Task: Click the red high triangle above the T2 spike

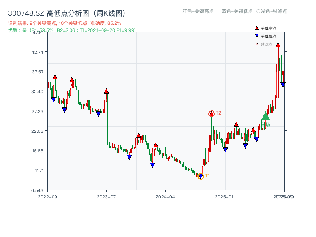Action: pyautogui.click(x=211, y=113)
